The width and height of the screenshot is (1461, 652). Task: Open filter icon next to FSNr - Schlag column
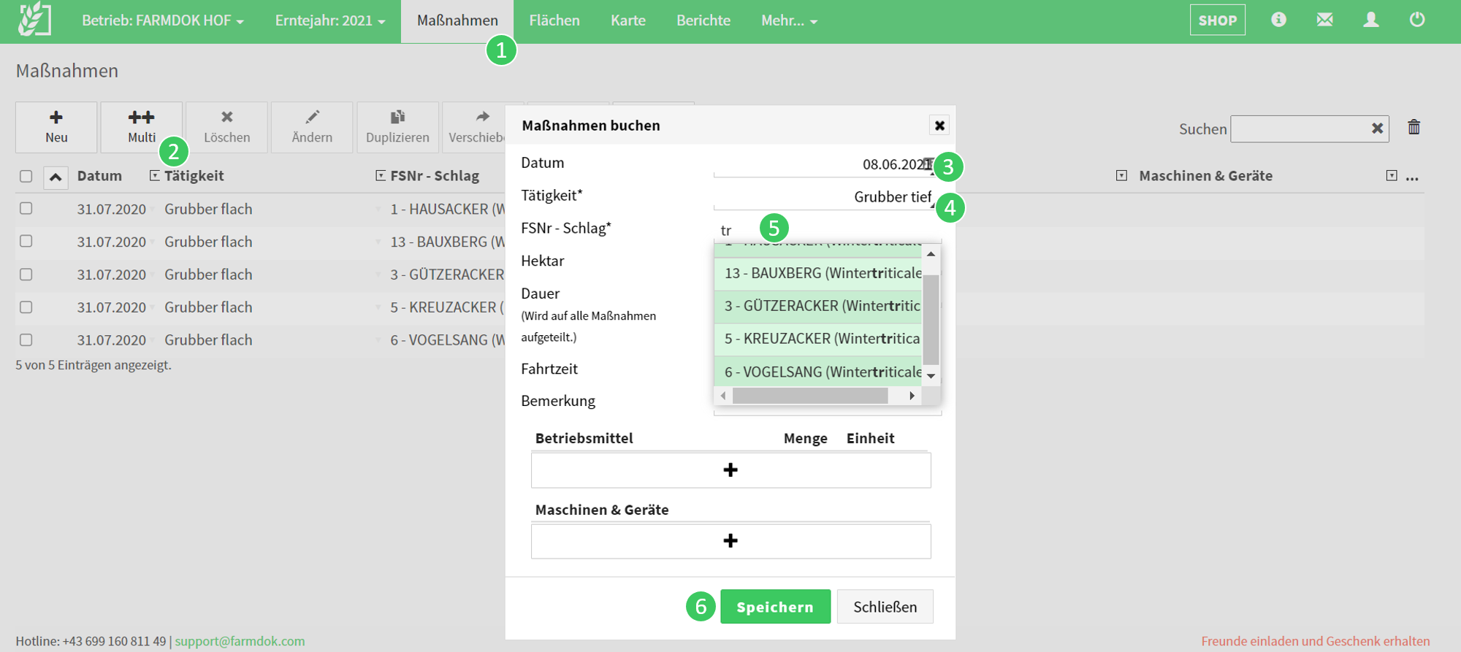click(381, 176)
